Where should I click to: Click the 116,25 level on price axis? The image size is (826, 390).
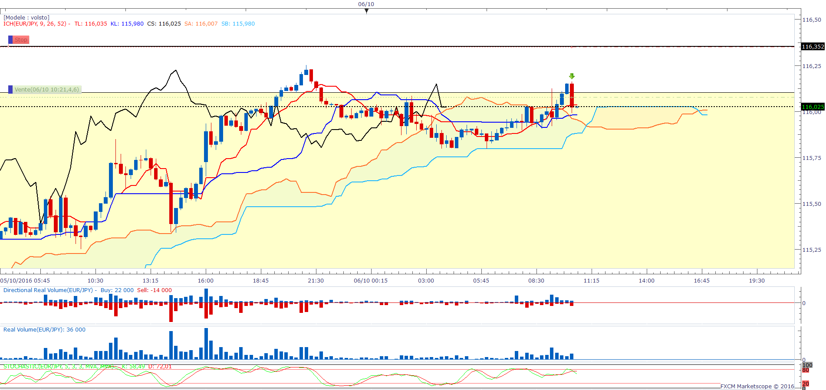[x=812, y=66]
